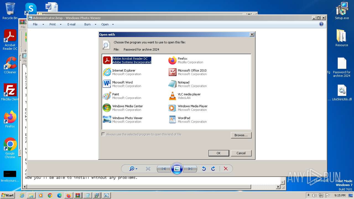Confirm with the OK button

click(218, 153)
